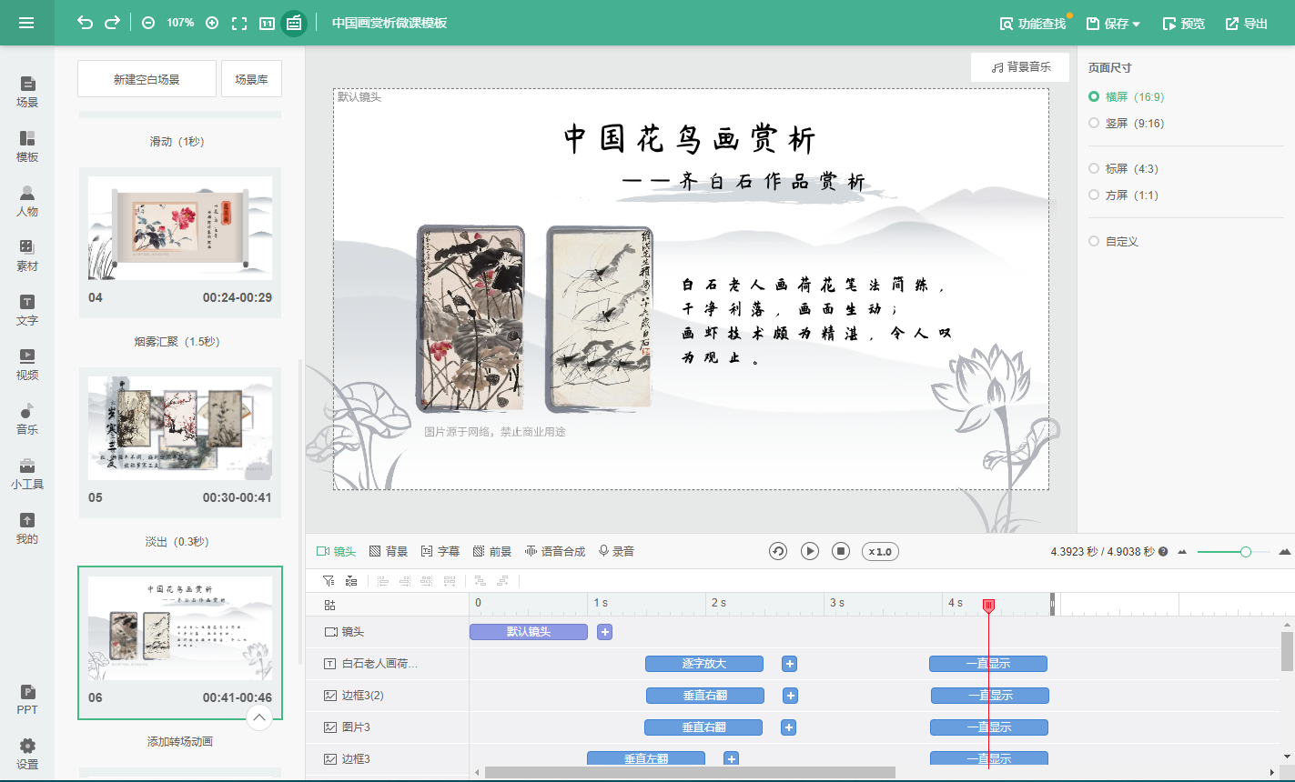
Task: Click 添加转场动画 under scene 06
Action: click(x=180, y=742)
